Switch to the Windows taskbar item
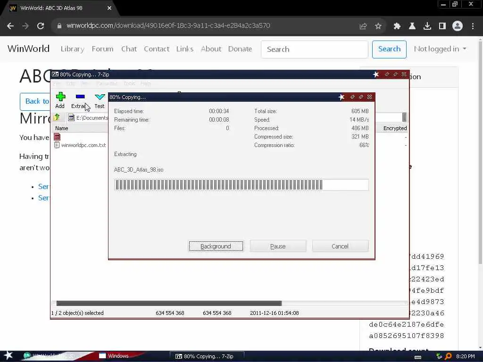The width and height of the screenshot is (483, 362). 115,356
